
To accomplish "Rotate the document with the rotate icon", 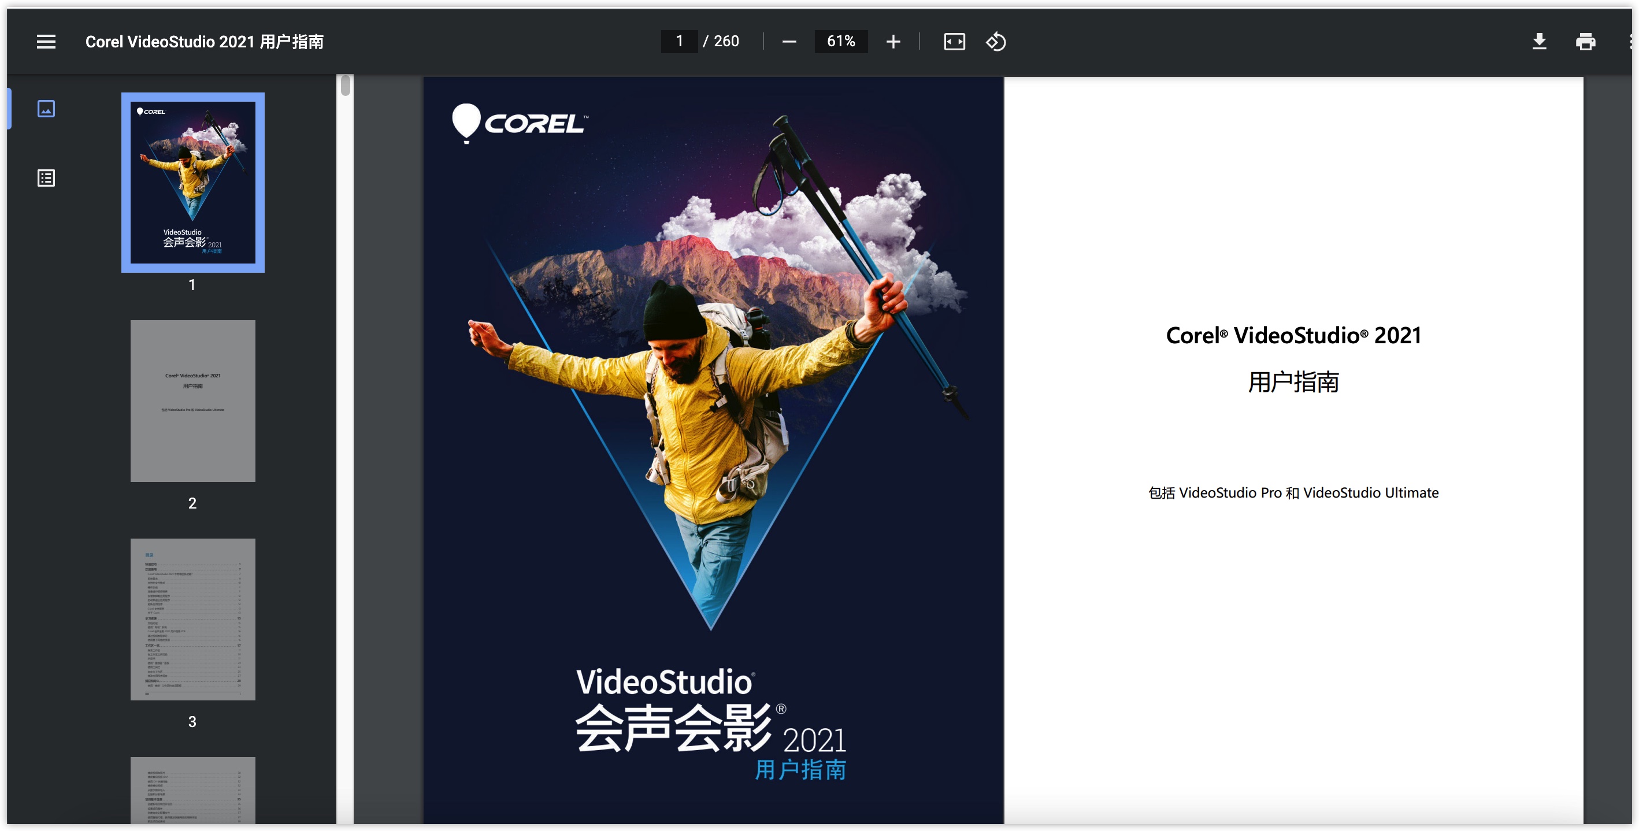I will pyautogui.click(x=996, y=42).
